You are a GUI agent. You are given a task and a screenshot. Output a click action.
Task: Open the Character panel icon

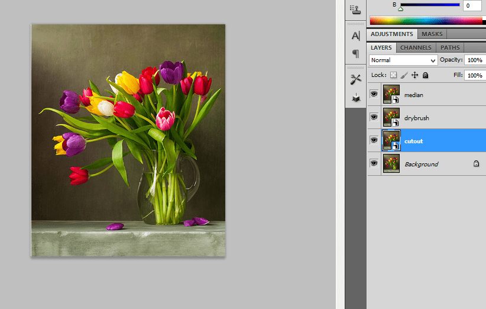[355, 36]
